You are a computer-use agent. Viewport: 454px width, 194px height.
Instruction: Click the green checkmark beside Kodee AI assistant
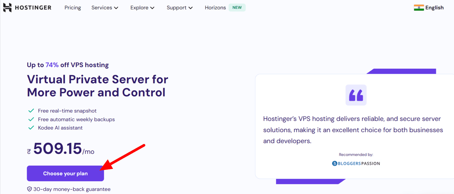click(x=31, y=128)
